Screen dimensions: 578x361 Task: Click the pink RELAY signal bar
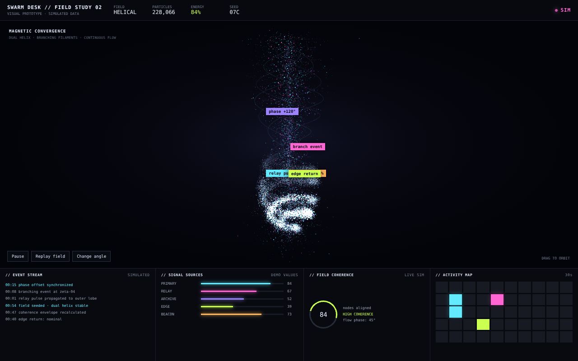[x=242, y=292]
